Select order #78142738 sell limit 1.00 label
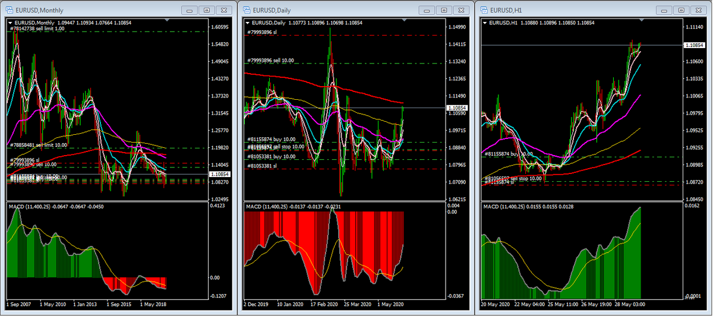Screen dimensions: 713x316 (x=37, y=29)
